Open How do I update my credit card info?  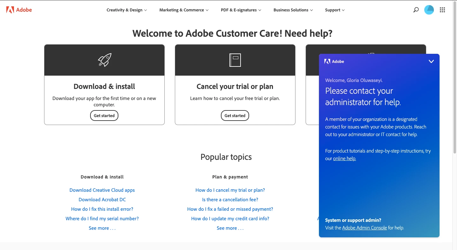(x=230, y=219)
